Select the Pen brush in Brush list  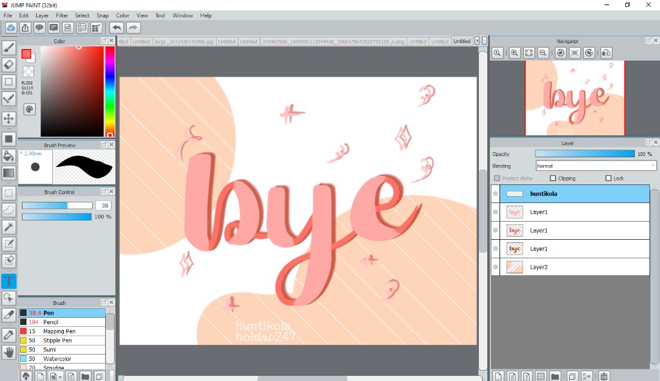[62, 313]
